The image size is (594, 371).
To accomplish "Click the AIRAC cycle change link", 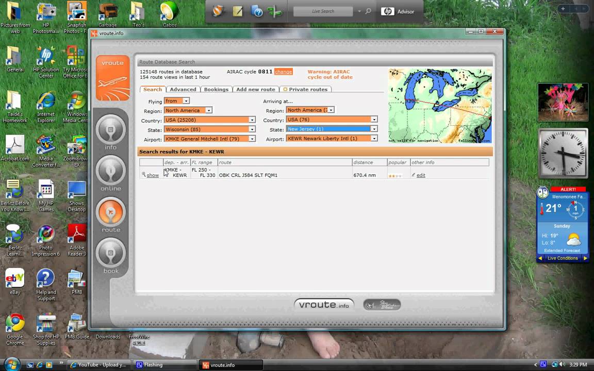I will [284, 72].
